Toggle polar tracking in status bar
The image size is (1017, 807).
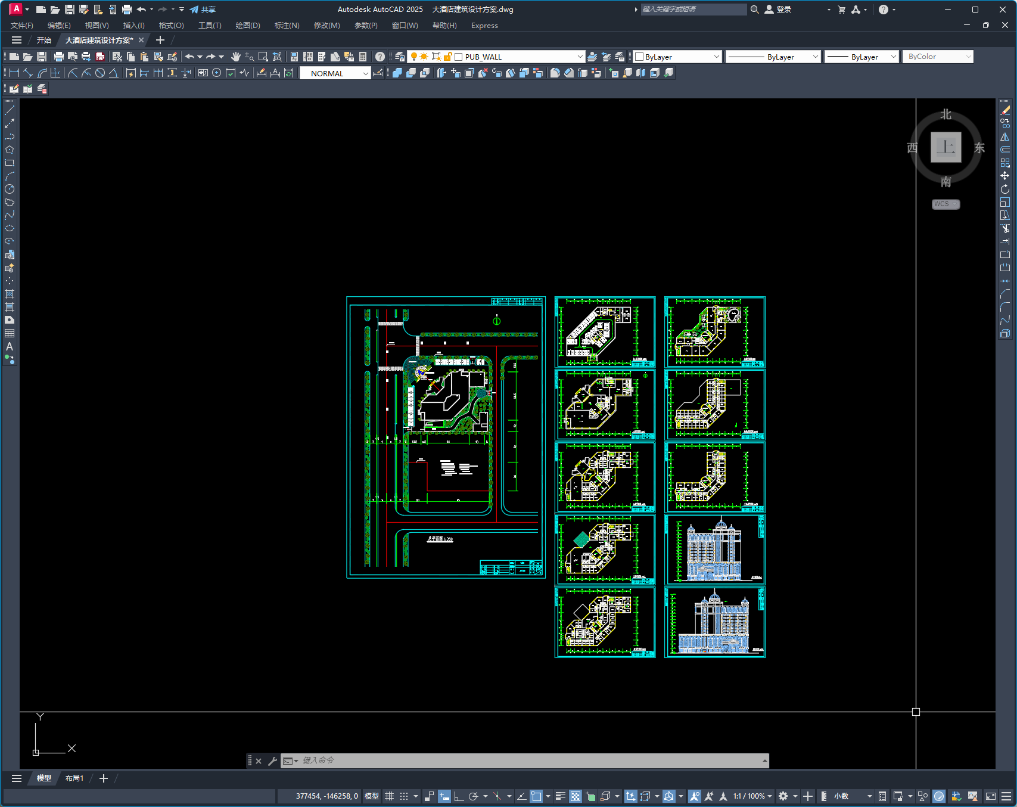[474, 796]
